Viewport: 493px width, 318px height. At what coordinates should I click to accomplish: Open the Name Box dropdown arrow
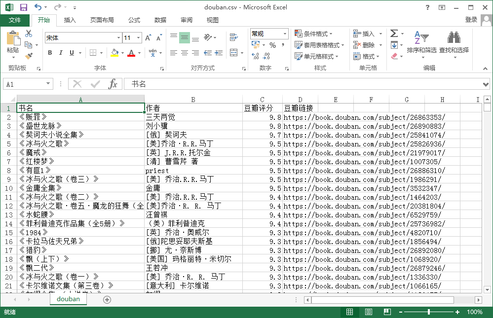coord(48,84)
